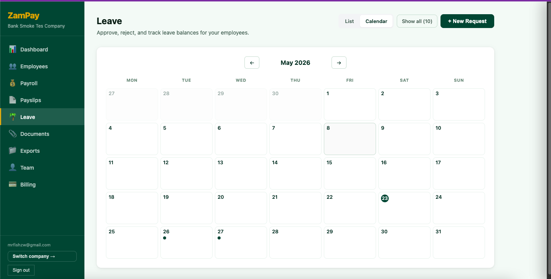The height and width of the screenshot is (279, 551).
Task: Click the Show all (10) button
Action: (x=417, y=21)
